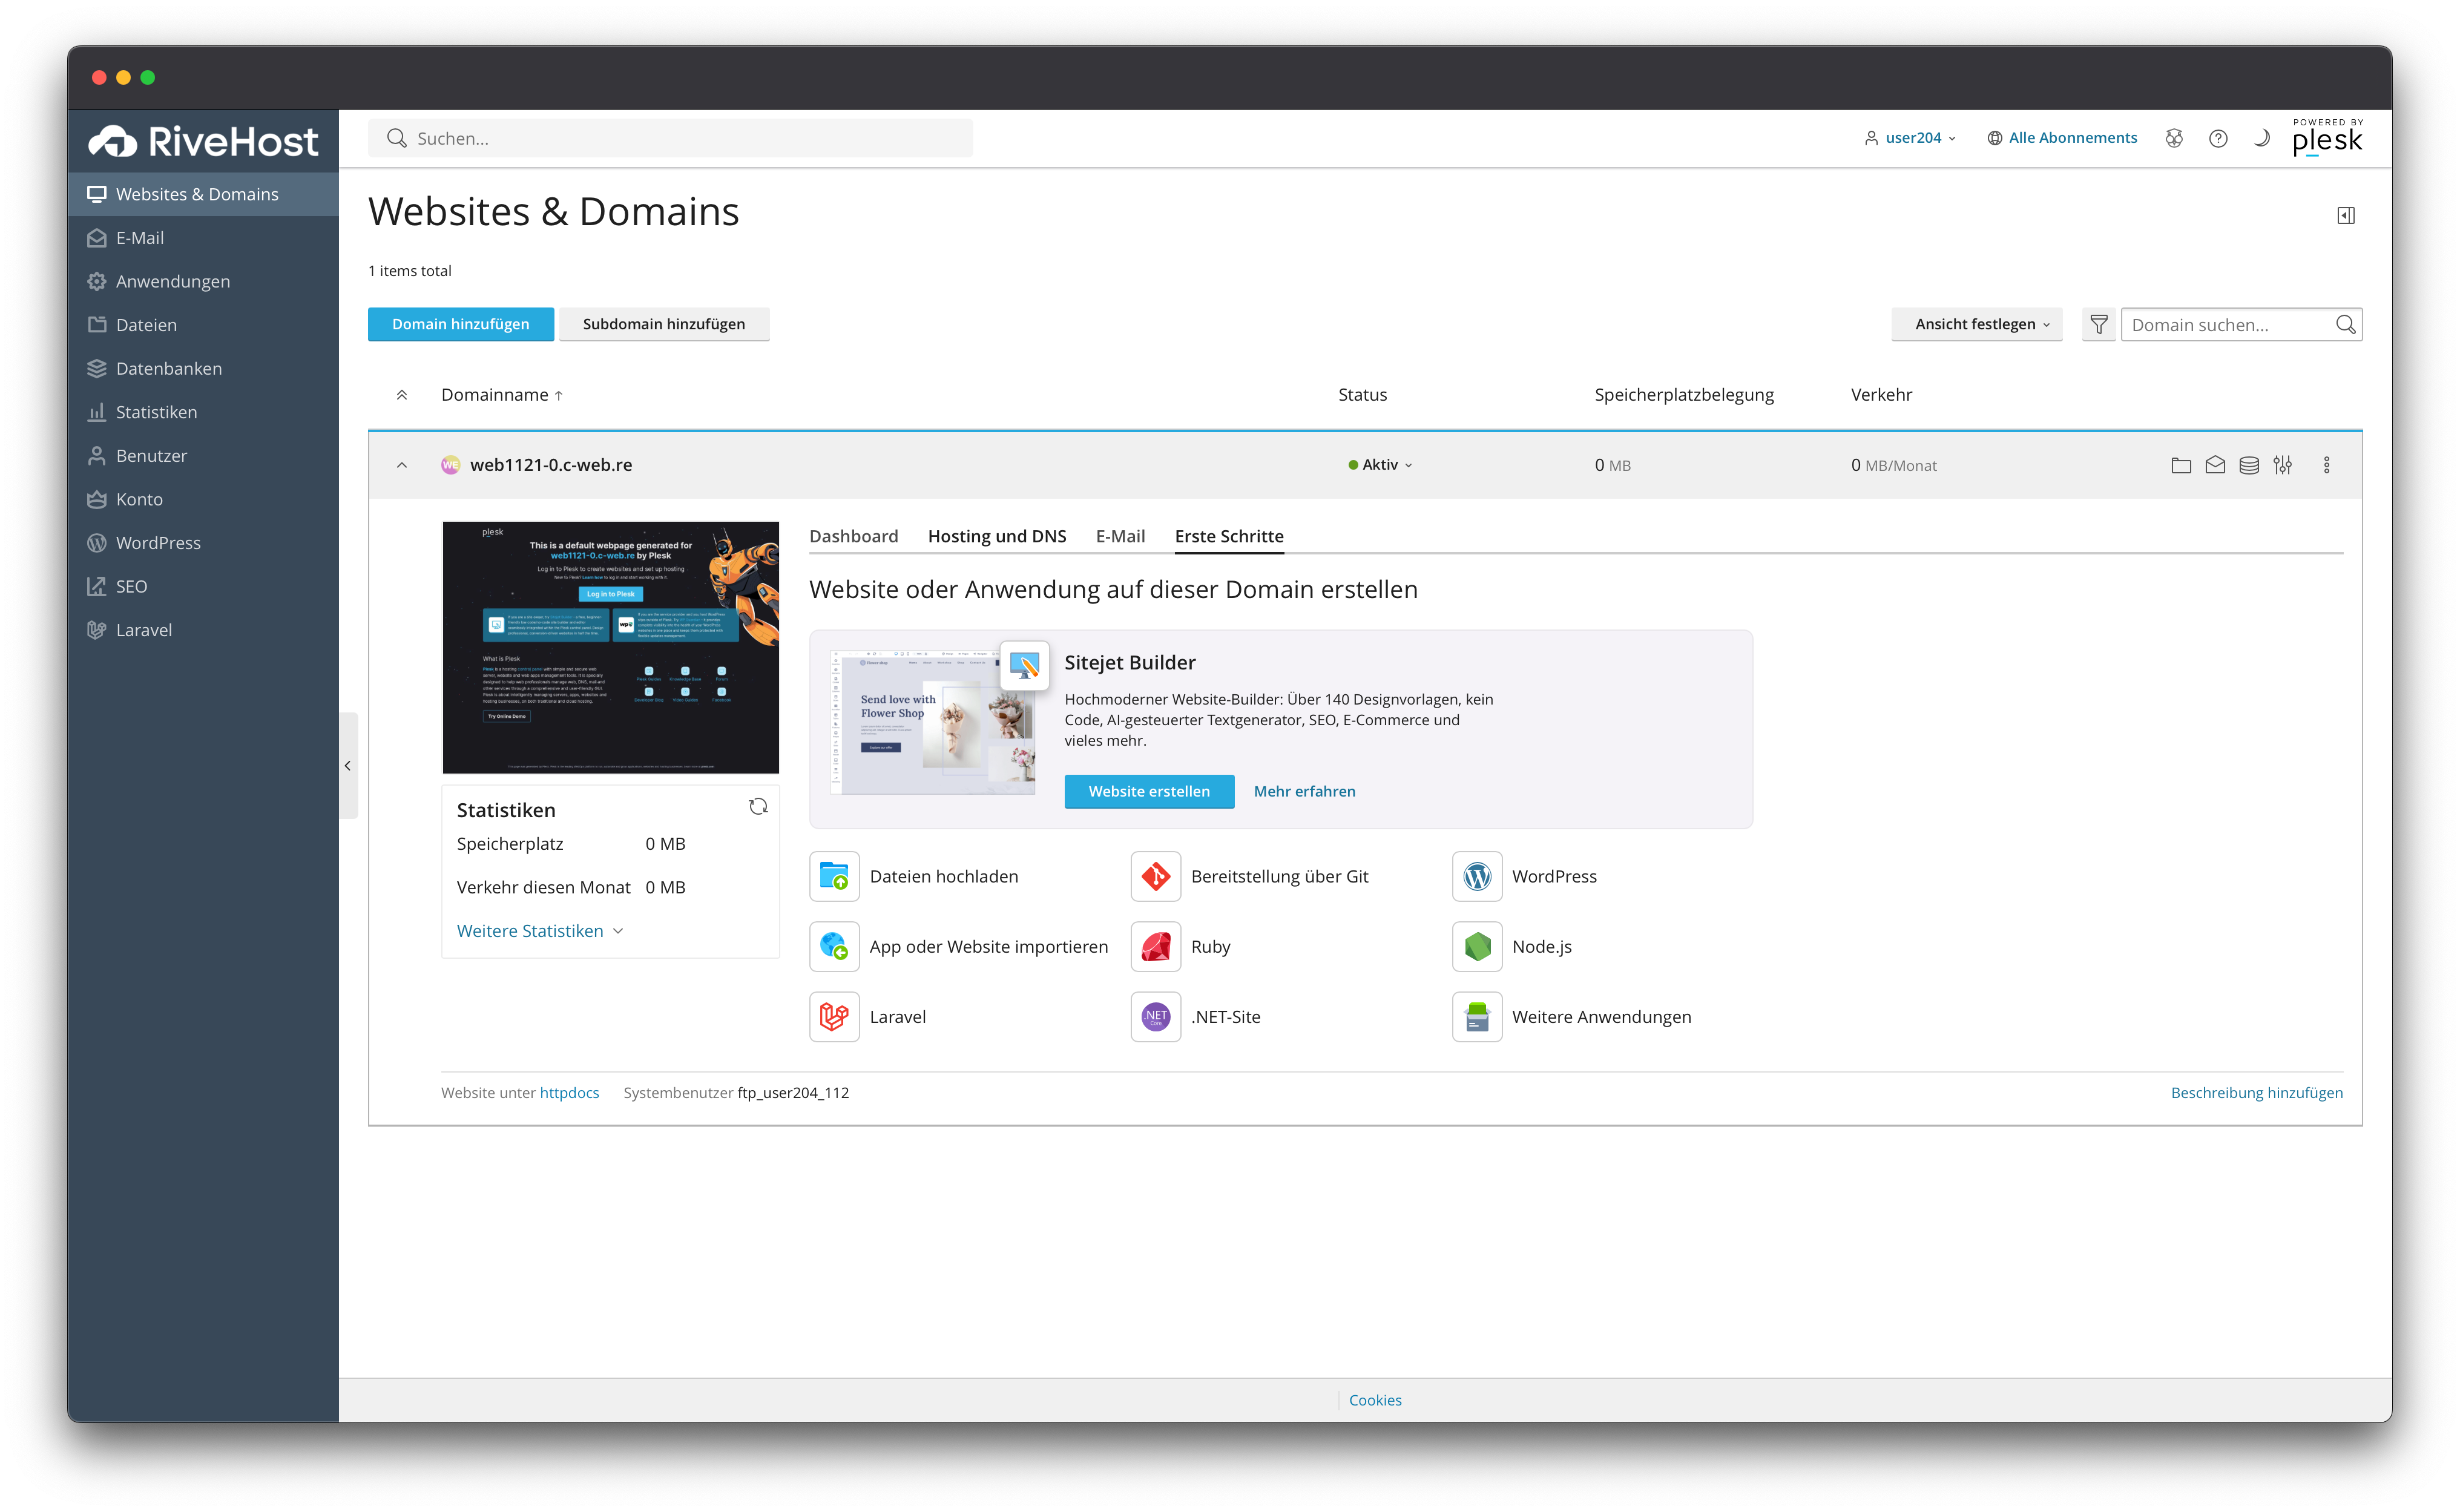Click the Domain hinzufügen button

[460, 324]
